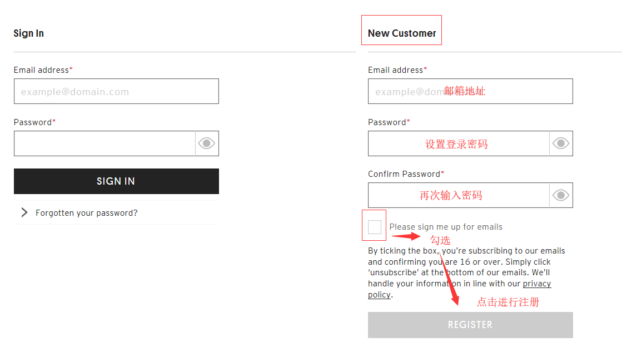Click the Sign In heading
Screen dimensions: 622x347
[x=29, y=33]
